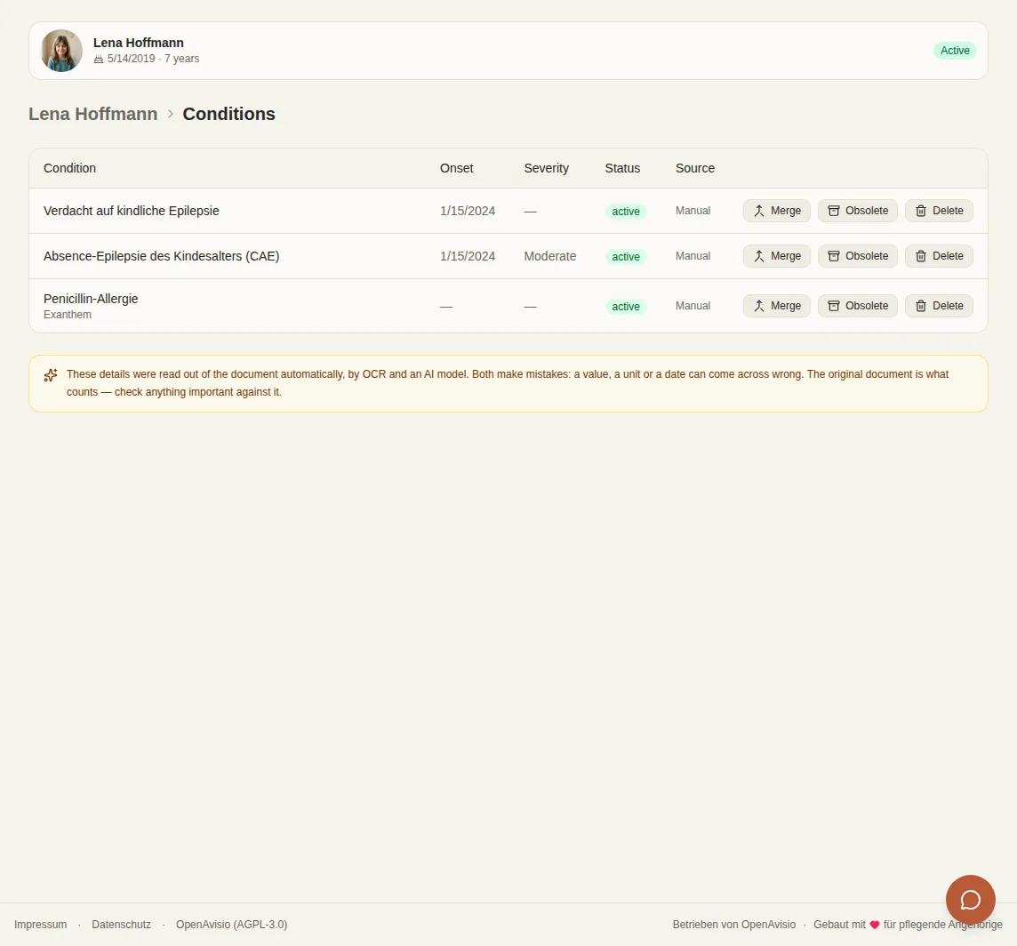Click the Active badge in the patient header
Image resolution: width=1017 pixels, height=946 pixels.
coord(955,51)
